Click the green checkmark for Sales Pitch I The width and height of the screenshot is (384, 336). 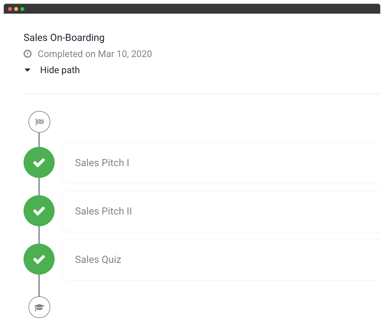(x=39, y=163)
